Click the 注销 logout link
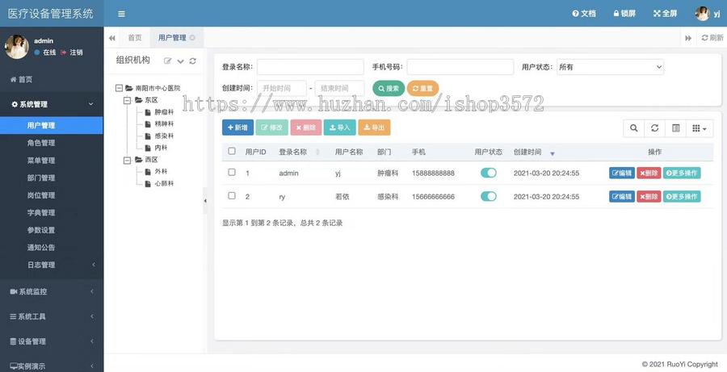Image resolution: width=727 pixels, height=372 pixels. 72,52
